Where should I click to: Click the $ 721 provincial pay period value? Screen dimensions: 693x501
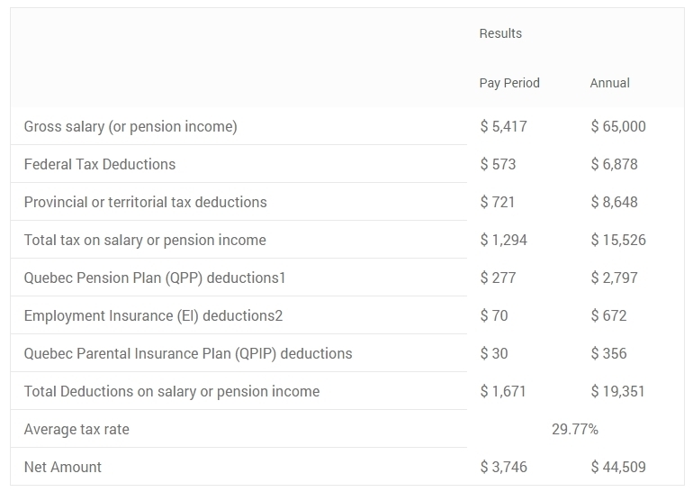click(x=498, y=202)
